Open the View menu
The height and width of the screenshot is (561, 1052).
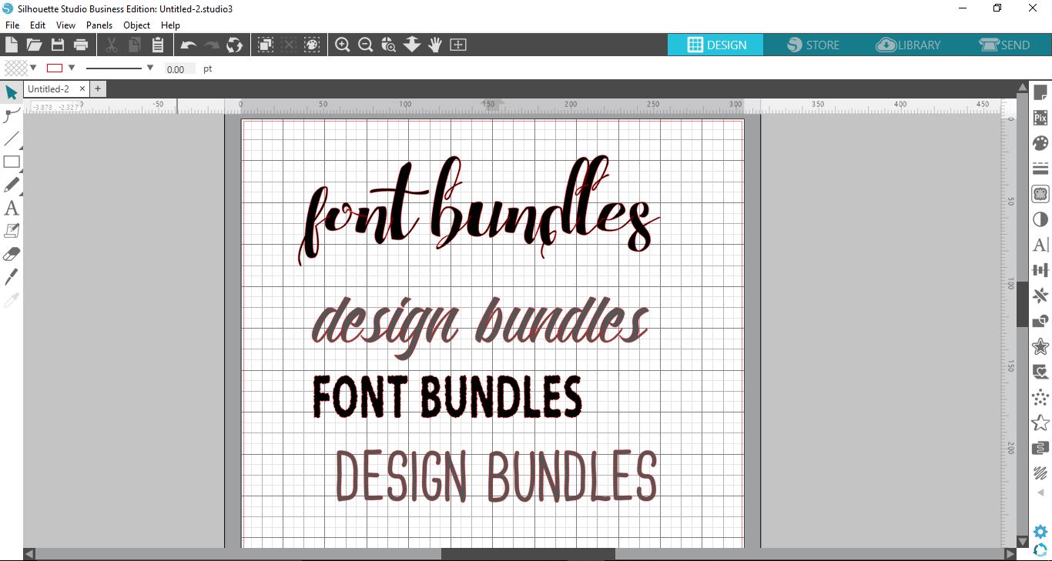click(x=66, y=25)
